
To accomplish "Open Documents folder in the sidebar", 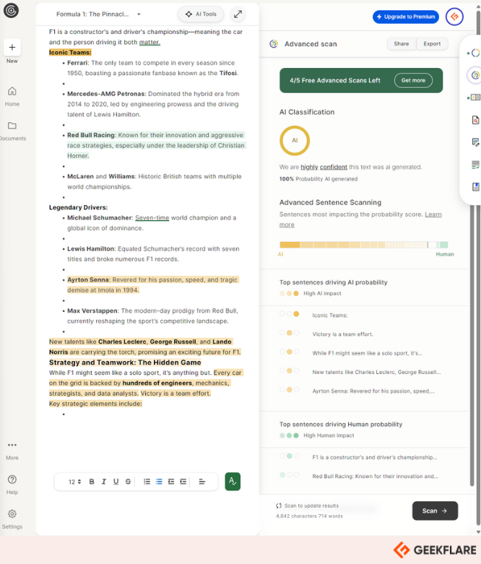I will click(12, 131).
